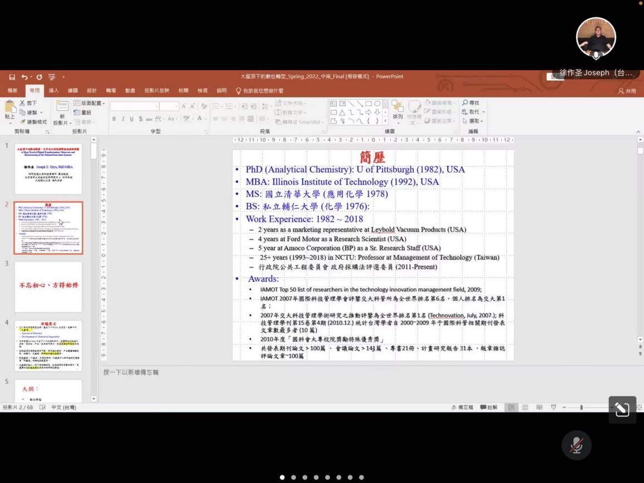
Task: Toggle the Notes (備忘稿) pane in status bar
Action: pyautogui.click(x=461, y=408)
